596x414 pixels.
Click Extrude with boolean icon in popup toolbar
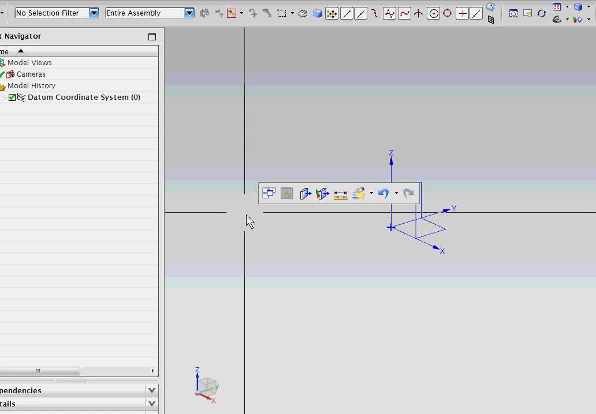(322, 194)
